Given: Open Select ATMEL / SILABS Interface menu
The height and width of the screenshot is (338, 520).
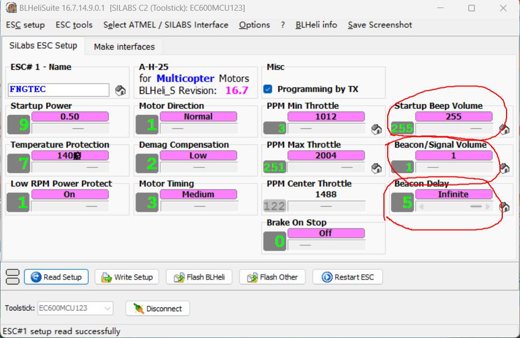Looking at the screenshot, I should (166, 25).
